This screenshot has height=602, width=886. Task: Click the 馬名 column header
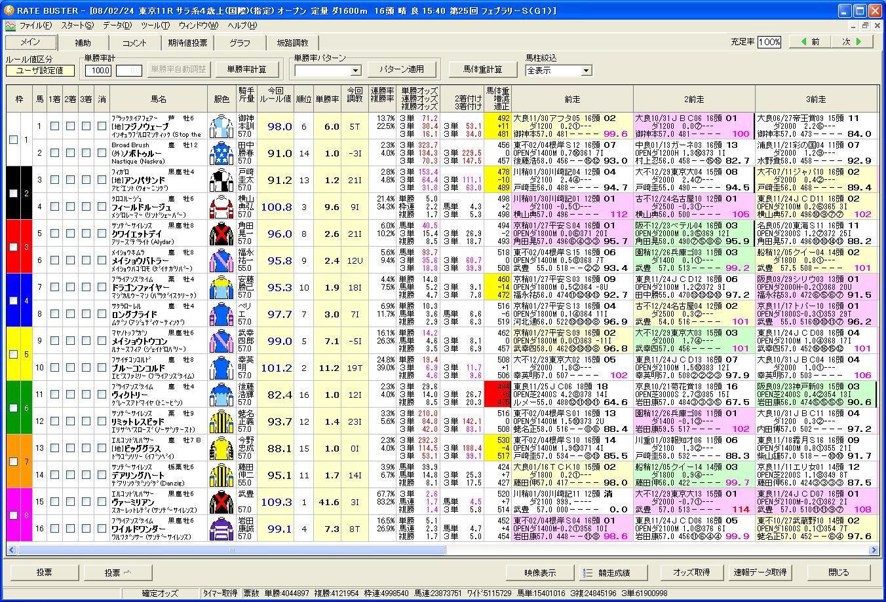point(159,99)
